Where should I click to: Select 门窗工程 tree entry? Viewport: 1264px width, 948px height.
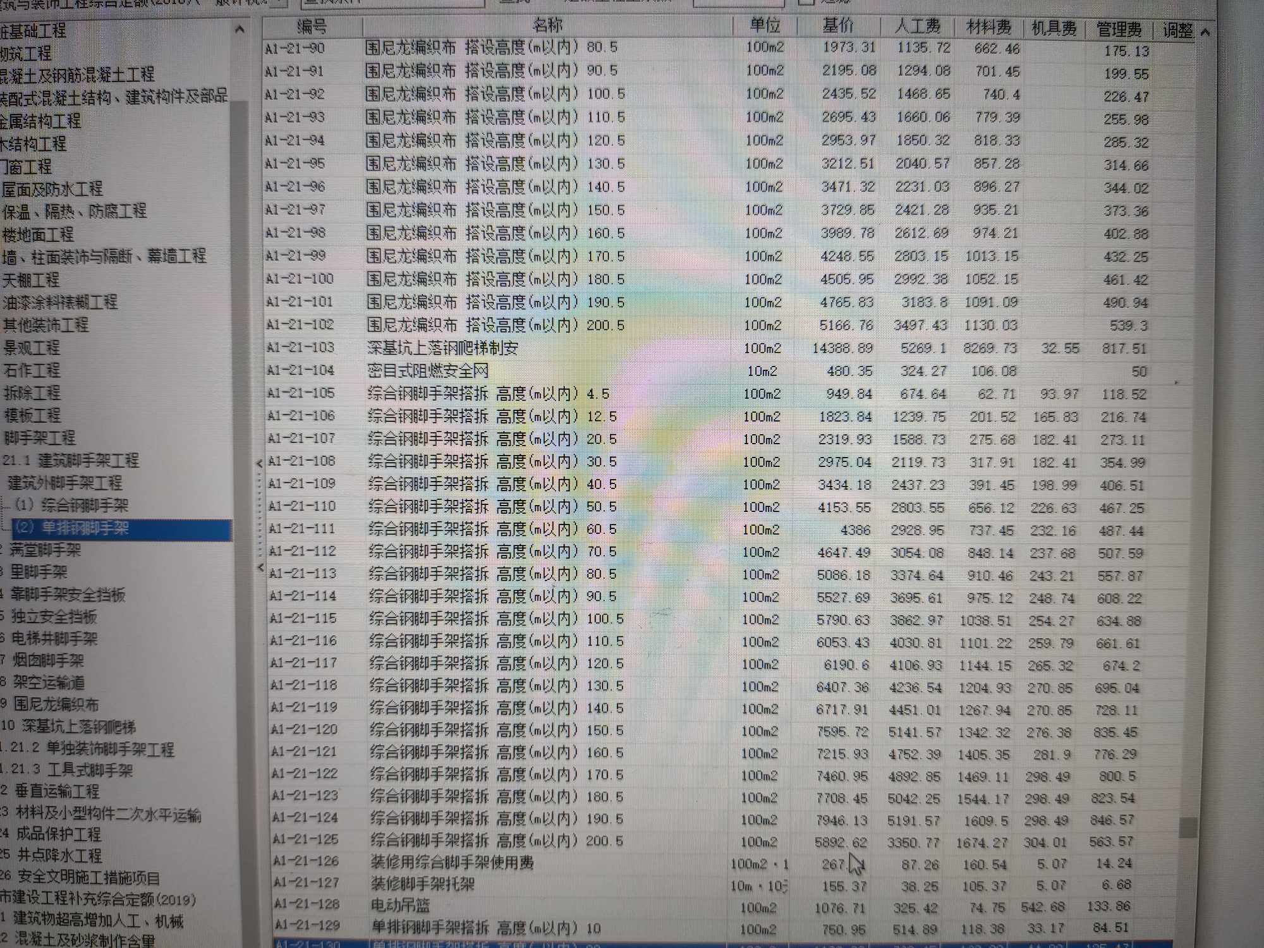pyautogui.click(x=26, y=167)
